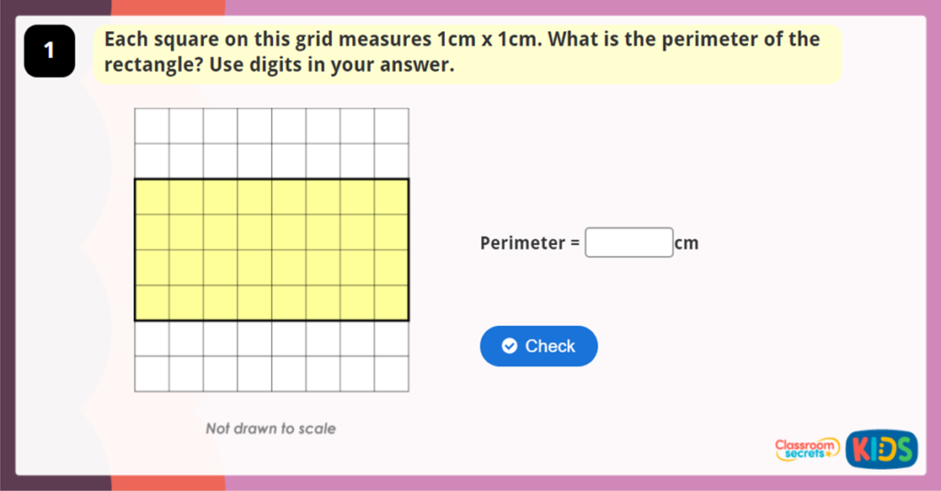Click the white square directly above rectangle's top-left corner
The height and width of the screenshot is (491, 941).
tap(152, 161)
